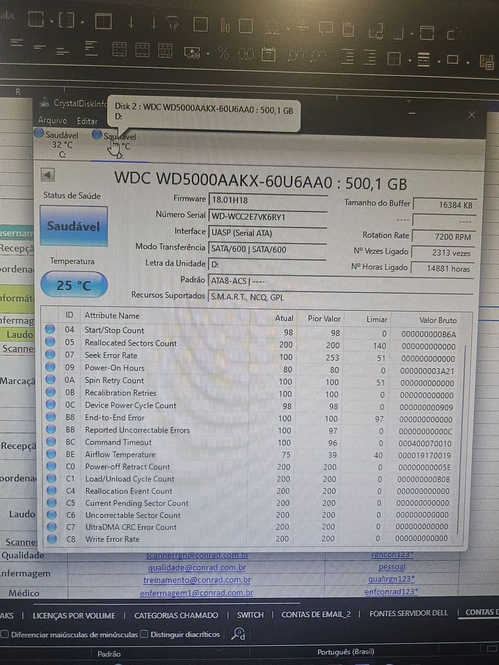Switch to CATEGORIAS CHAMADO sheet tab
The image size is (499, 665).
click(x=176, y=615)
